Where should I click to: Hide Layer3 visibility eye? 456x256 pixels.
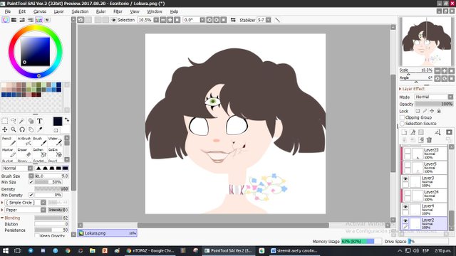pyautogui.click(x=405, y=178)
